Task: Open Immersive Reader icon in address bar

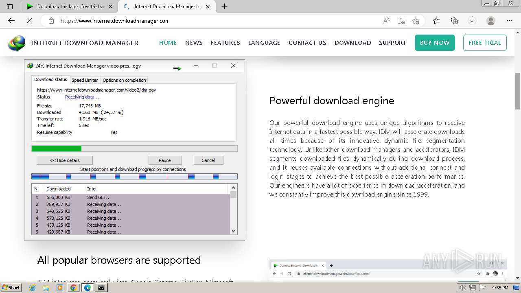Action: pyautogui.click(x=401, y=21)
